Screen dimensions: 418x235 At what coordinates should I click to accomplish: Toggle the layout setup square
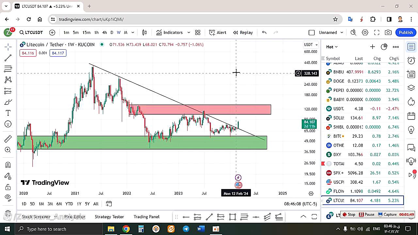(312, 32)
